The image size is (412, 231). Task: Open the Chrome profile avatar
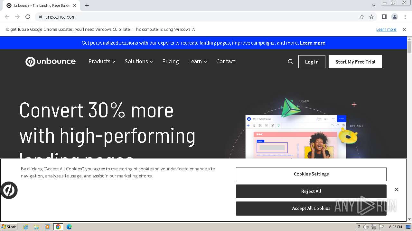tap(394, 17)
